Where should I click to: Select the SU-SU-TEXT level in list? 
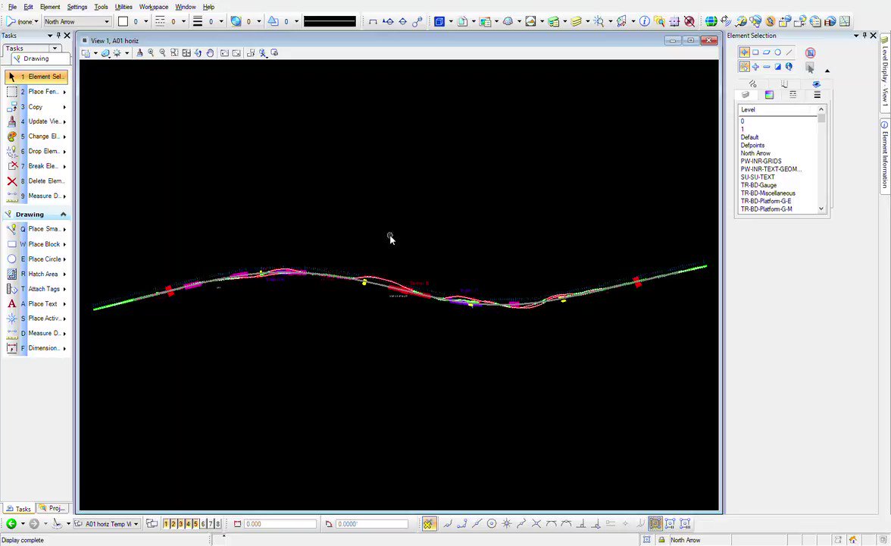tap(758, 177)
